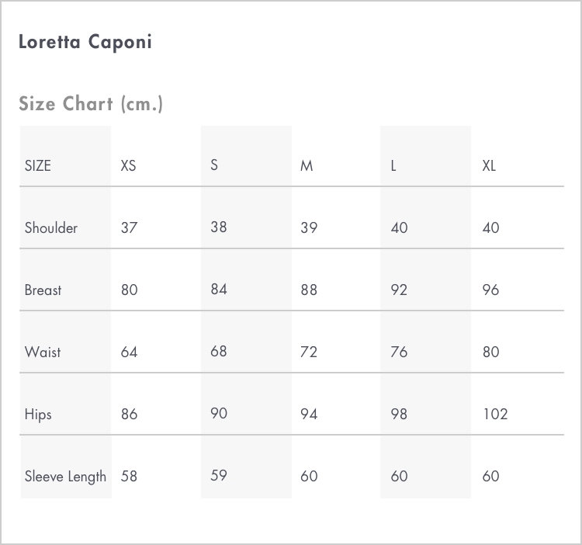This screenshot has width=582, height=545.
Task: Click the XL size column header
Action: coord(489,165)
